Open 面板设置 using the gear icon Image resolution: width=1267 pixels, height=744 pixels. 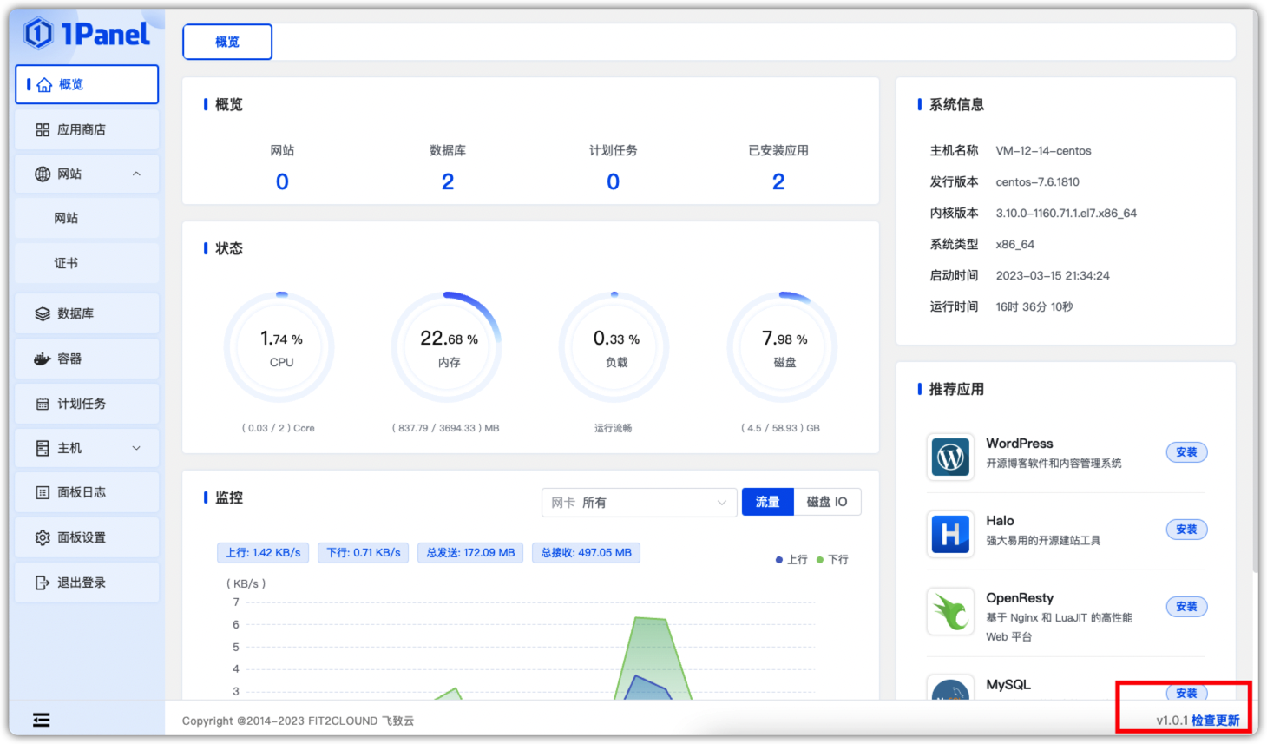pos(42,537)
